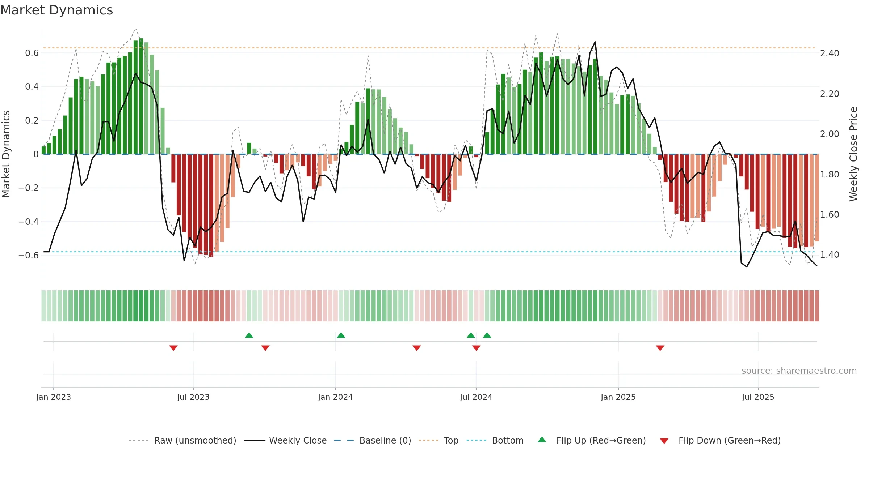This screenshot has width=869, height=488.
Task: Click the −0.6 left axis label
Action: [29, 256]
